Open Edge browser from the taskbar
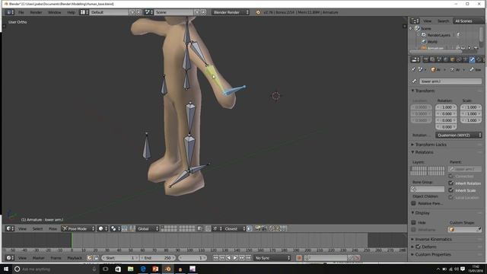This screenshot has height=274, width=487. point(143,269)
